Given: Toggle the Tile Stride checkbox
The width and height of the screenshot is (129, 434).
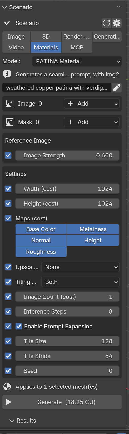Looking at the screenshot, I should tap(8, 356).
